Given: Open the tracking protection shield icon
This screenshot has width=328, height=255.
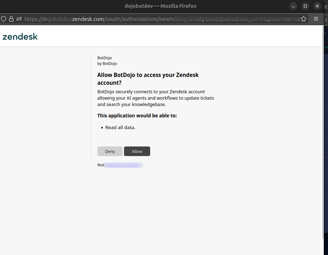Looking at the screenshot, I should point(4,19).
